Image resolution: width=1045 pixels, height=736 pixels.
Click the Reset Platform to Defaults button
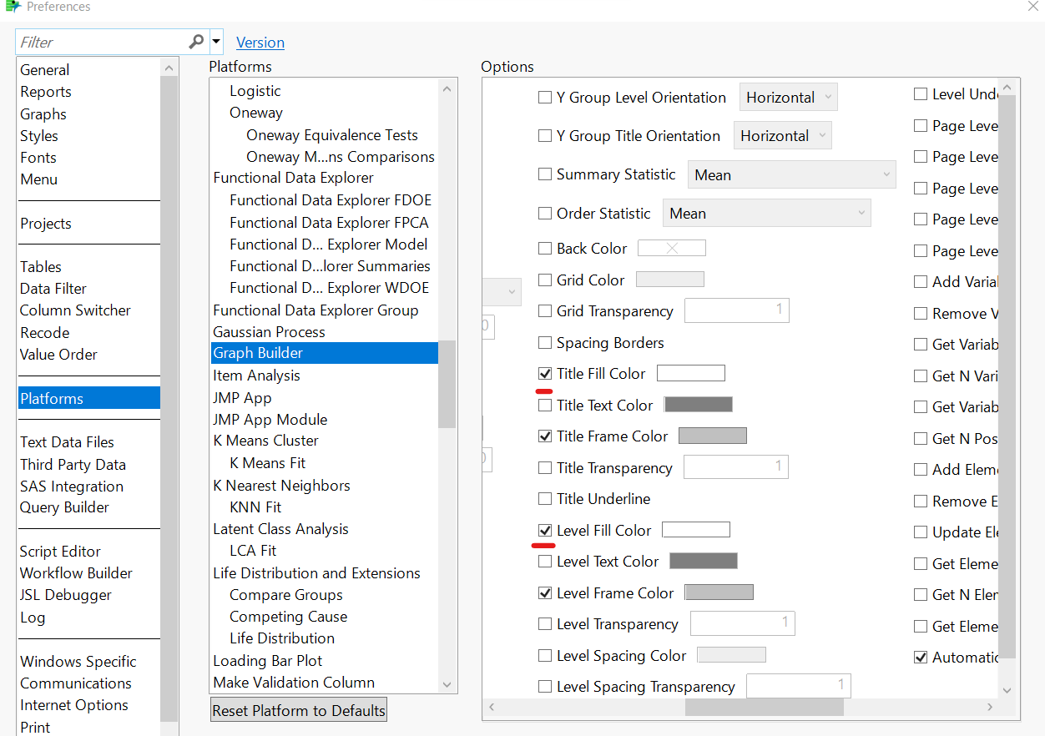(298, 709)
